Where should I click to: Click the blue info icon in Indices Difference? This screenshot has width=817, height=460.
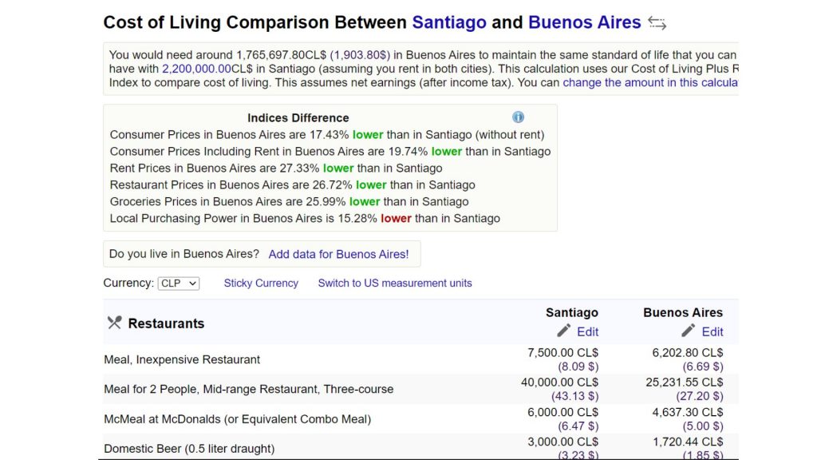click(518, 117)
